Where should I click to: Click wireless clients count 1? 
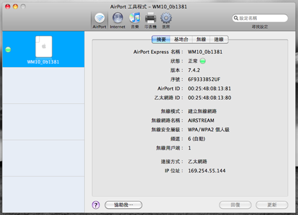click(190, 148)
